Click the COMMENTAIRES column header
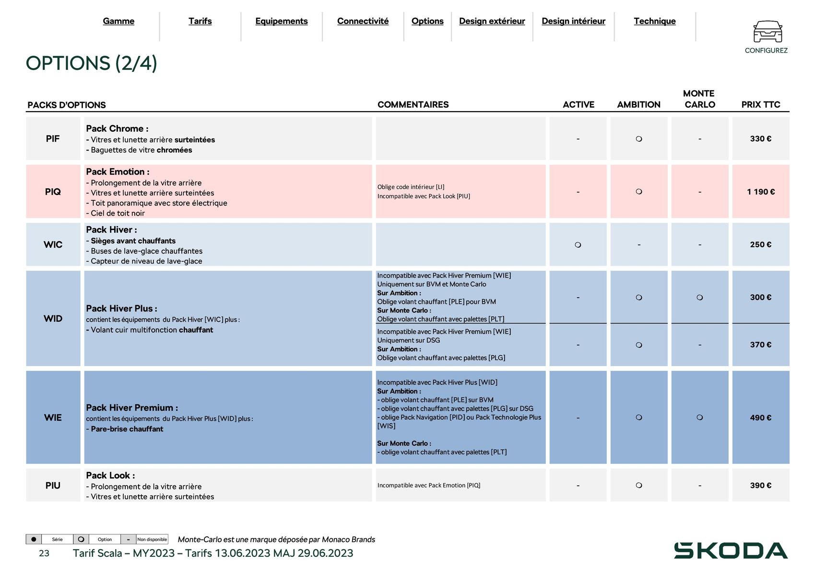This screenshot has height=575, width=814. click(x=413, y=104)
